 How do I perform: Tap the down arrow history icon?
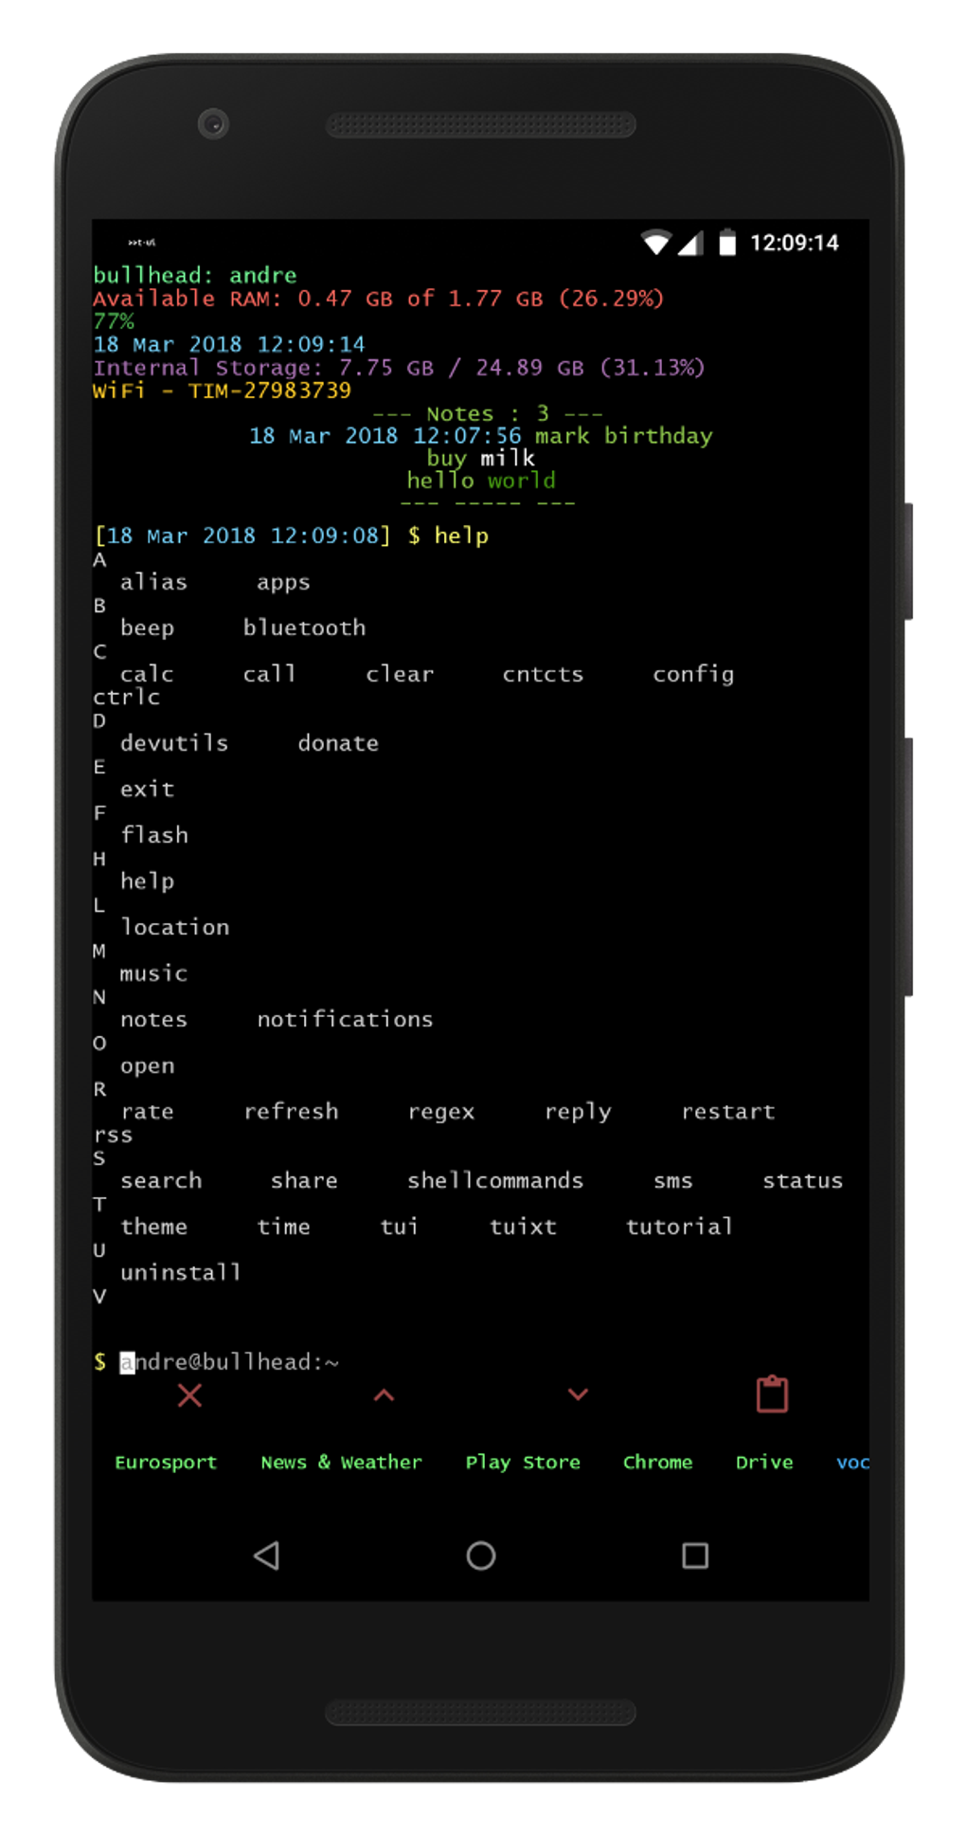tap(578, 1394)
